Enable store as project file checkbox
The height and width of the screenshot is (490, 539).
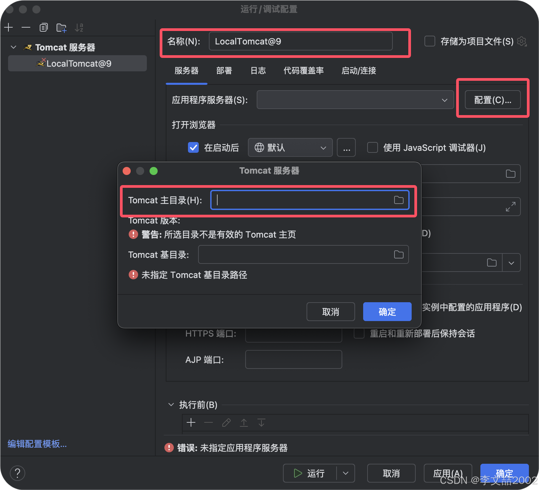[430, 41]
